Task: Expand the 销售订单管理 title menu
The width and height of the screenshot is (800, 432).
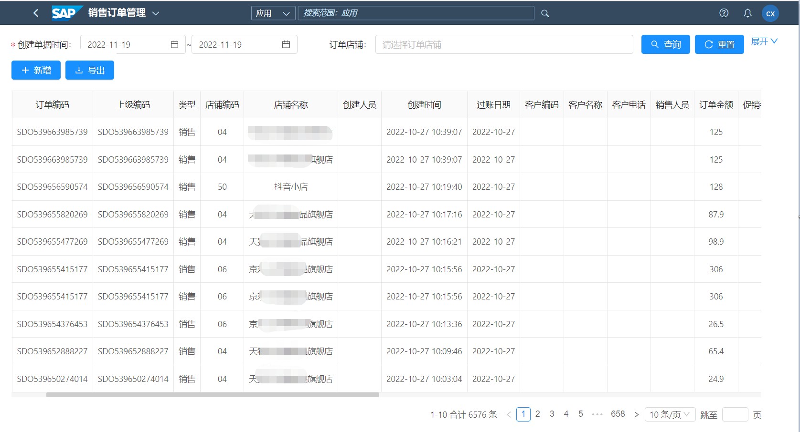Action: [x=156, y=13]
